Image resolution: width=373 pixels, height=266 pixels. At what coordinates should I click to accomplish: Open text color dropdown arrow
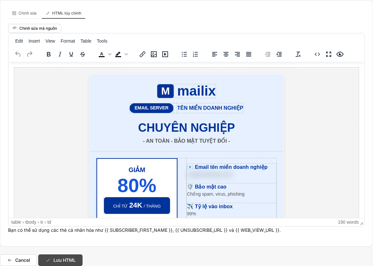click(x=110, y=54)
